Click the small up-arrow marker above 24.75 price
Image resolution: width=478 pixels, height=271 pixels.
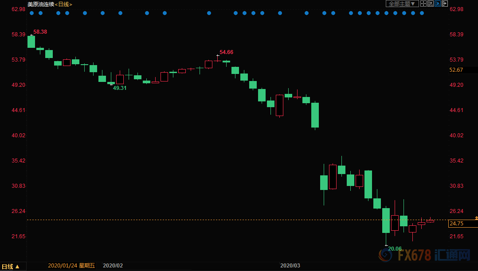(476, 218)
